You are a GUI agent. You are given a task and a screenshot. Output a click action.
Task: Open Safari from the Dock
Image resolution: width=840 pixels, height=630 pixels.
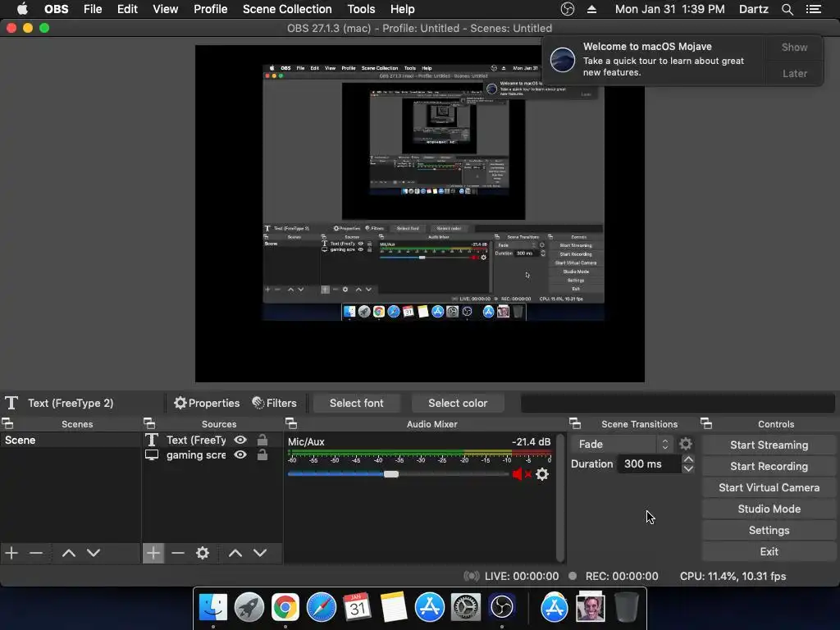pos(321,607)
